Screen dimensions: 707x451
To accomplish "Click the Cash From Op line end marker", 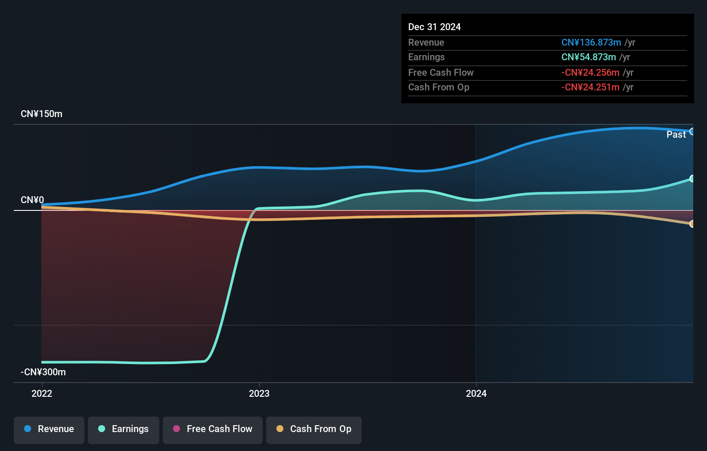I will coord(692,224).
